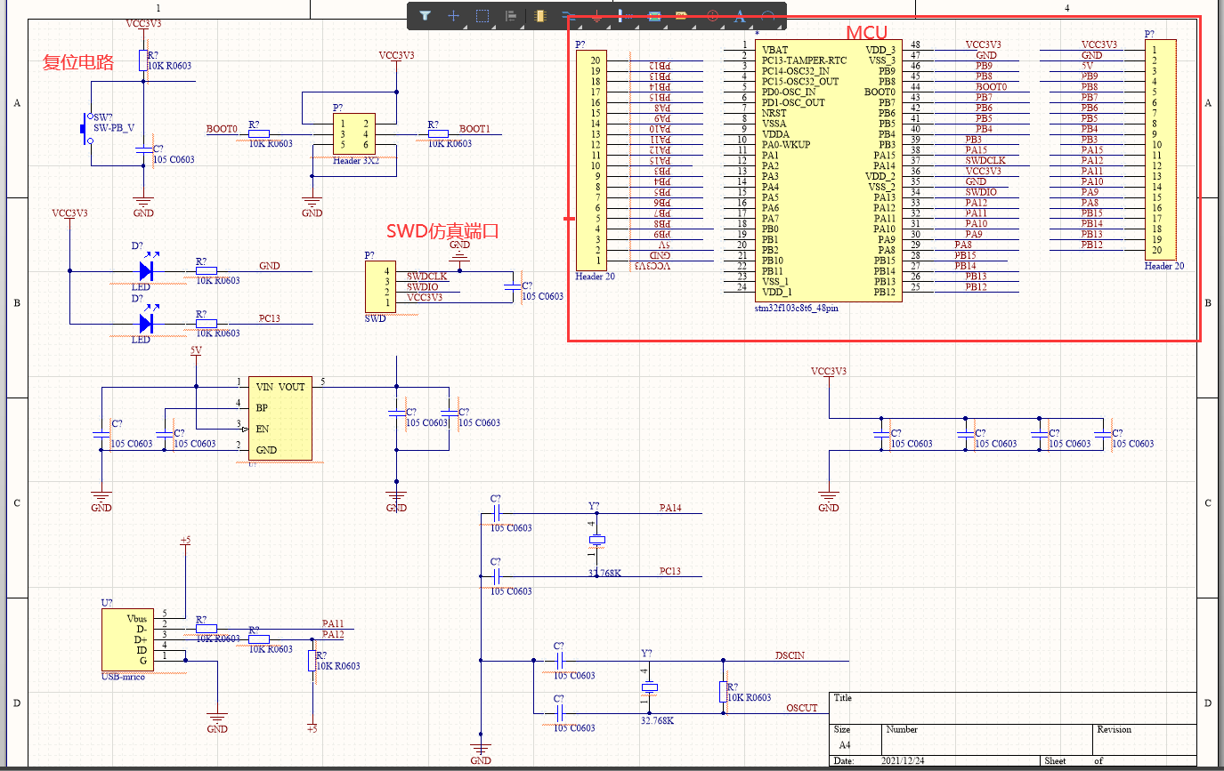Select the move objects cross tool
The height and width of the screenshot is (771, 1224).
tap(453, 15)
